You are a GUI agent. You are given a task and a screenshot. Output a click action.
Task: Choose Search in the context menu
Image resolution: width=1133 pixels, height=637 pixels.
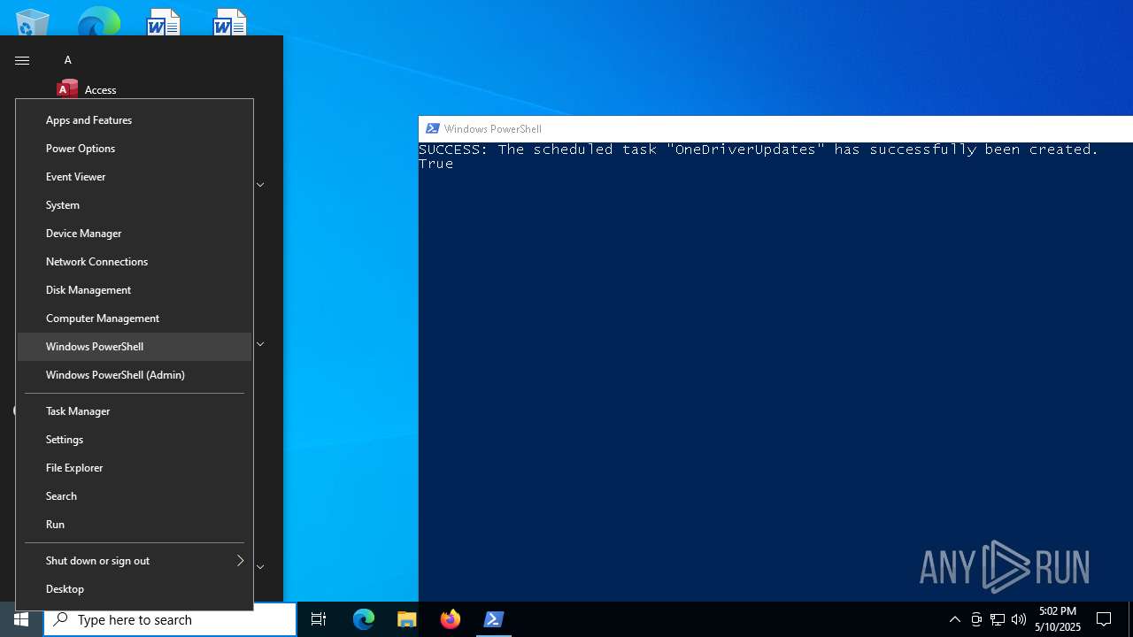point(135,495)
